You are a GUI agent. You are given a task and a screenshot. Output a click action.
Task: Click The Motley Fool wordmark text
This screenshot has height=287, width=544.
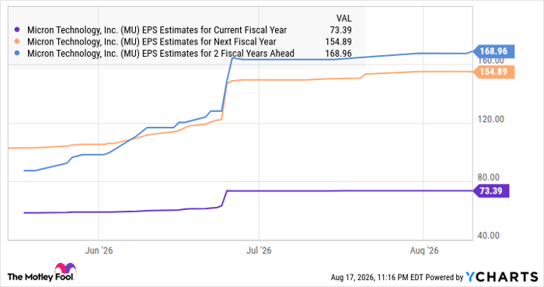coord(40,277)
